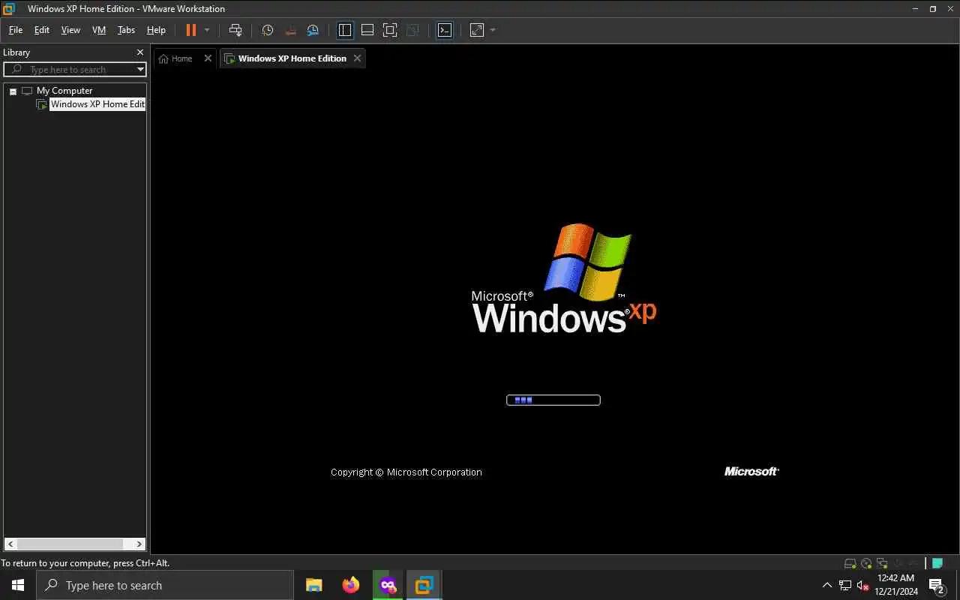Toggle the console view button

click(x=445, y=30)
